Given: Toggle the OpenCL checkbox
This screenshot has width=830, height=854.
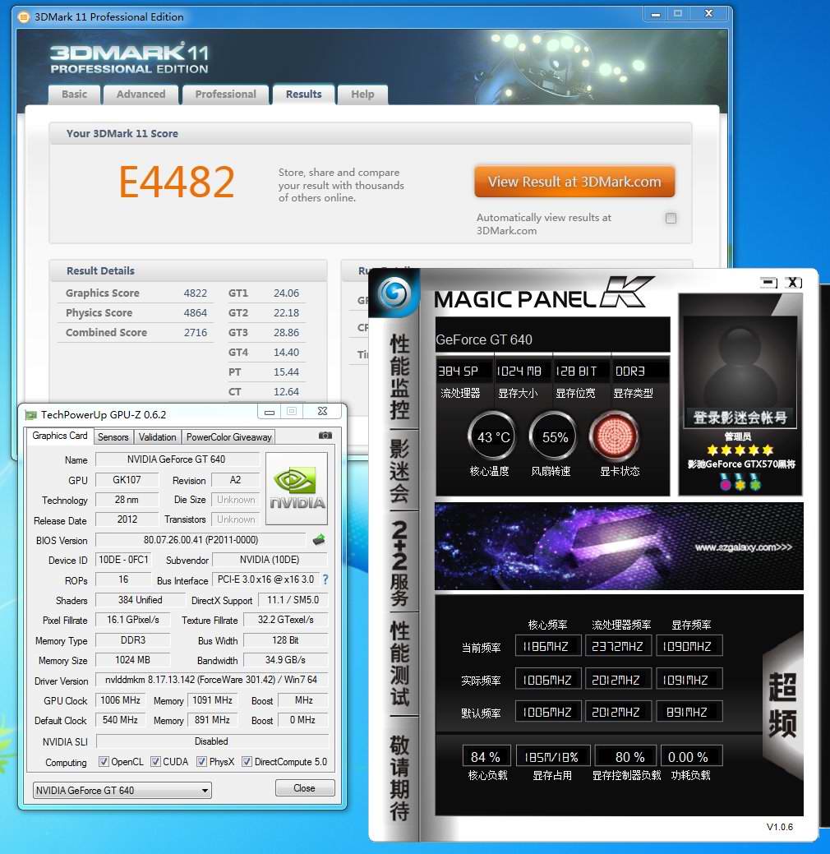Looking at the screenshot, I should click(104, 762).
